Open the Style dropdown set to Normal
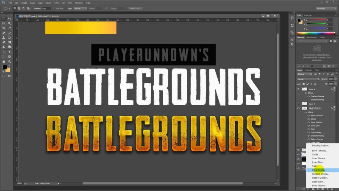The width and height of the screenshot is (339, 191). [x=81, y=8]
